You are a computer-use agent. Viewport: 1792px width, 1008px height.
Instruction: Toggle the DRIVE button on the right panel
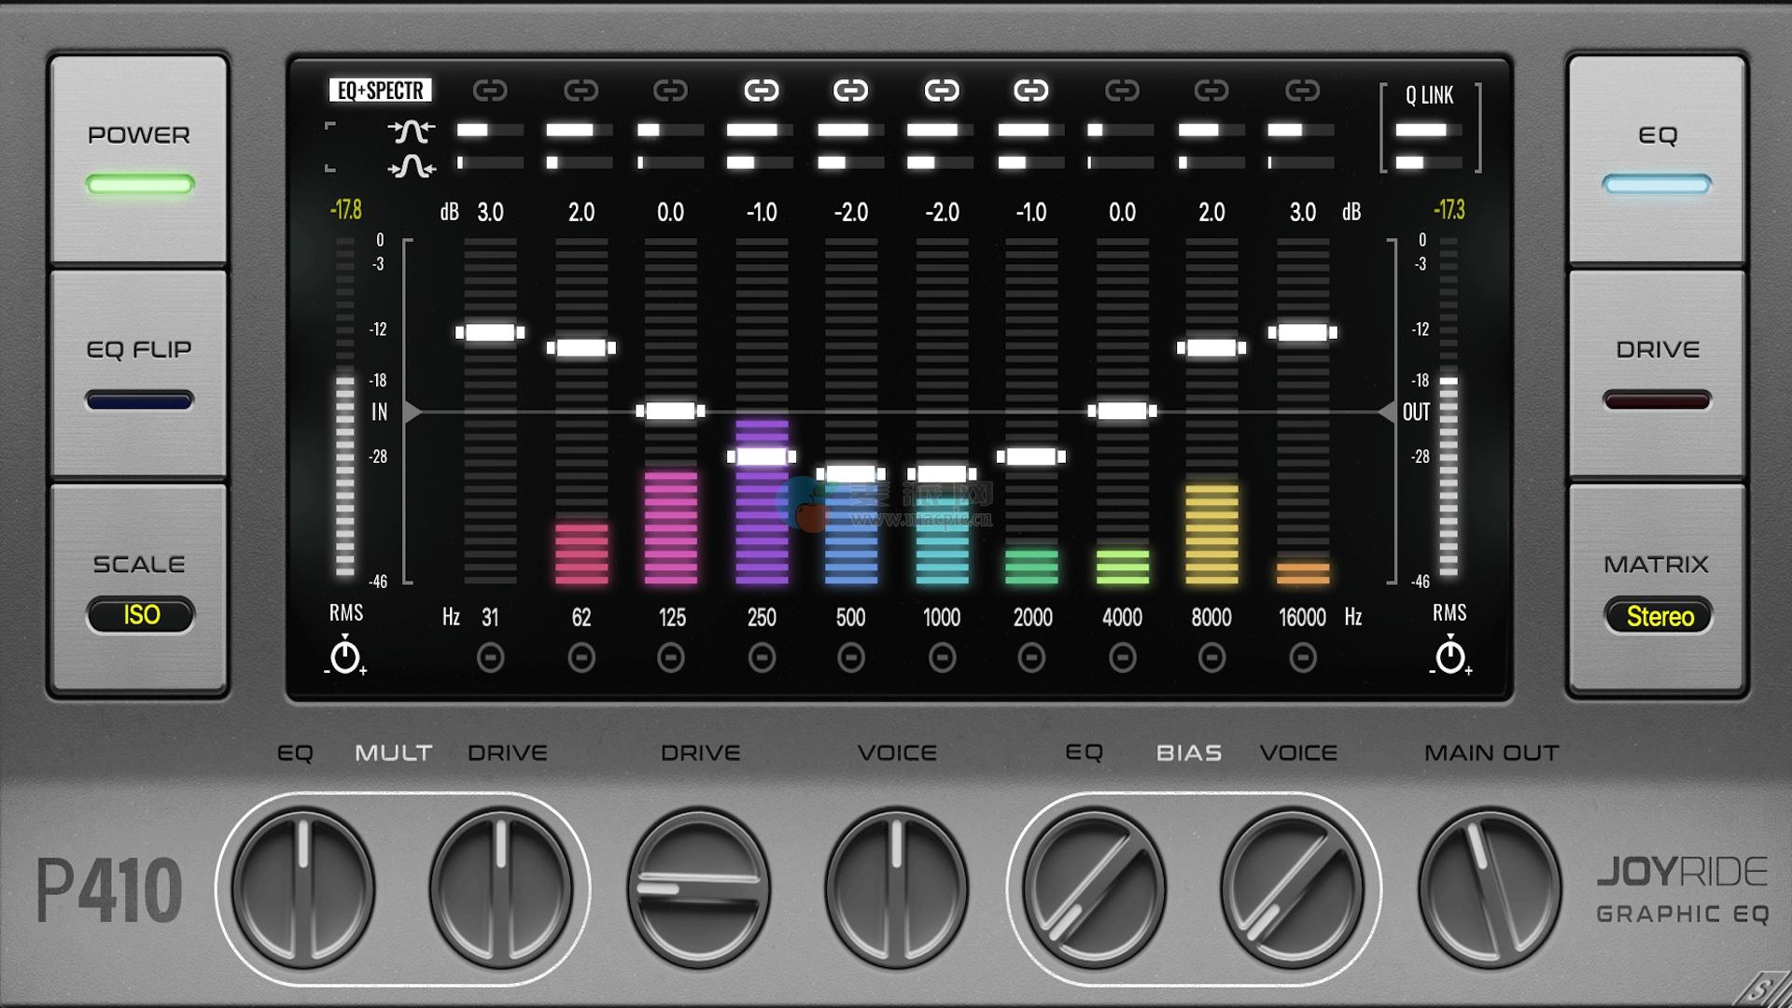tap(1657, 373)
